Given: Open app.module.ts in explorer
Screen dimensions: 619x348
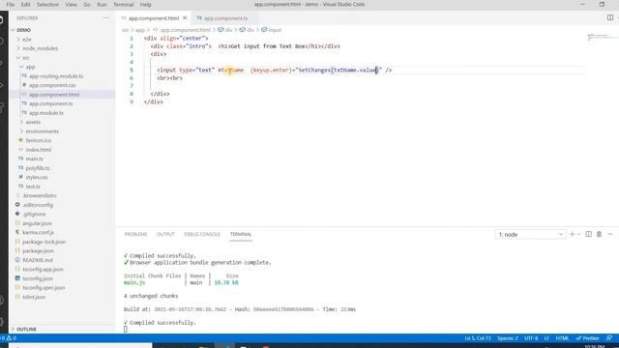Looking at the screenshot, I should (x=46, y=113).
